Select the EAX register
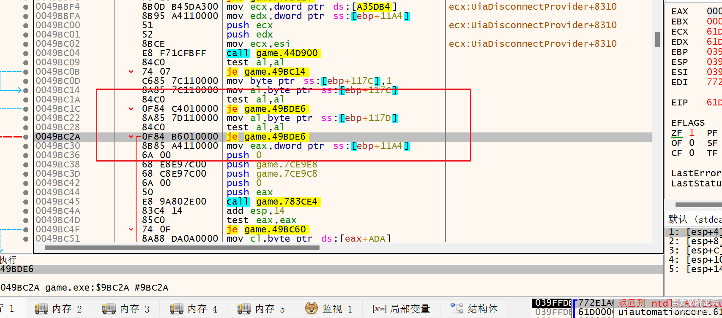 pos(680,11)
